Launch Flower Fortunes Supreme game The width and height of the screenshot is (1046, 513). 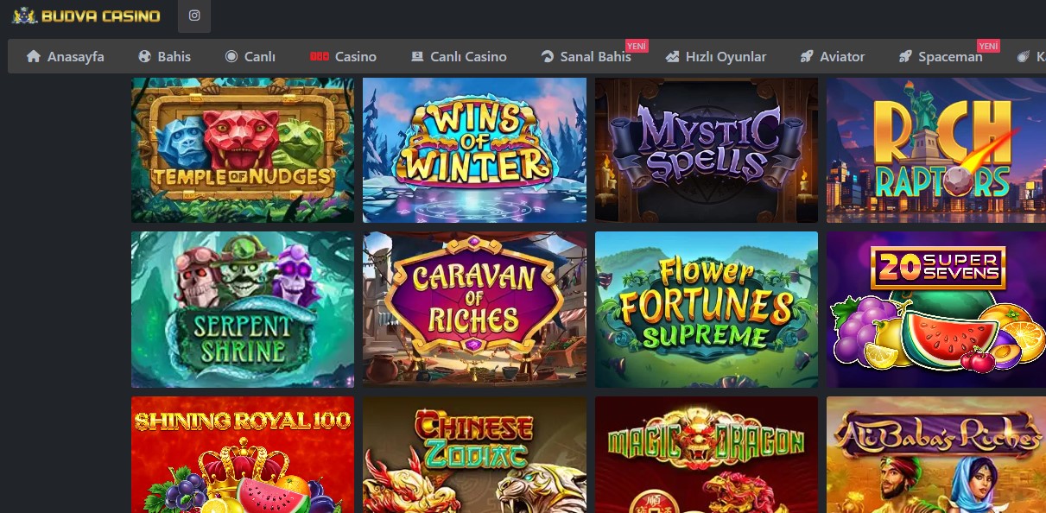point(707,309)
